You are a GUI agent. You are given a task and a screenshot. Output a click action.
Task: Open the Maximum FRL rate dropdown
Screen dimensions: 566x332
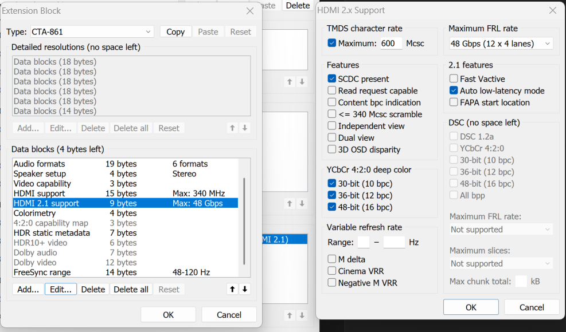coord(501,44)
